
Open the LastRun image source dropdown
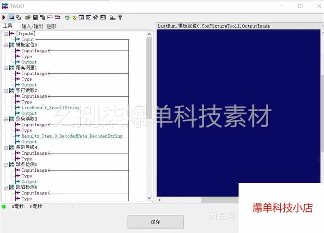(240, 26)
